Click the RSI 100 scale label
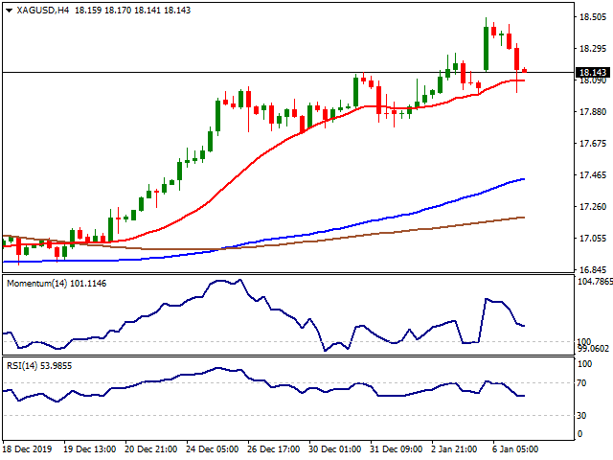Image resolution: width=613 pixels, height=460 pixels. [585, 364]
